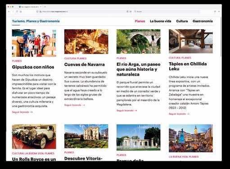Viewport: 230px width, 169px height.
Task: Click the tracking protection shield icon
Action: point(37,12)
